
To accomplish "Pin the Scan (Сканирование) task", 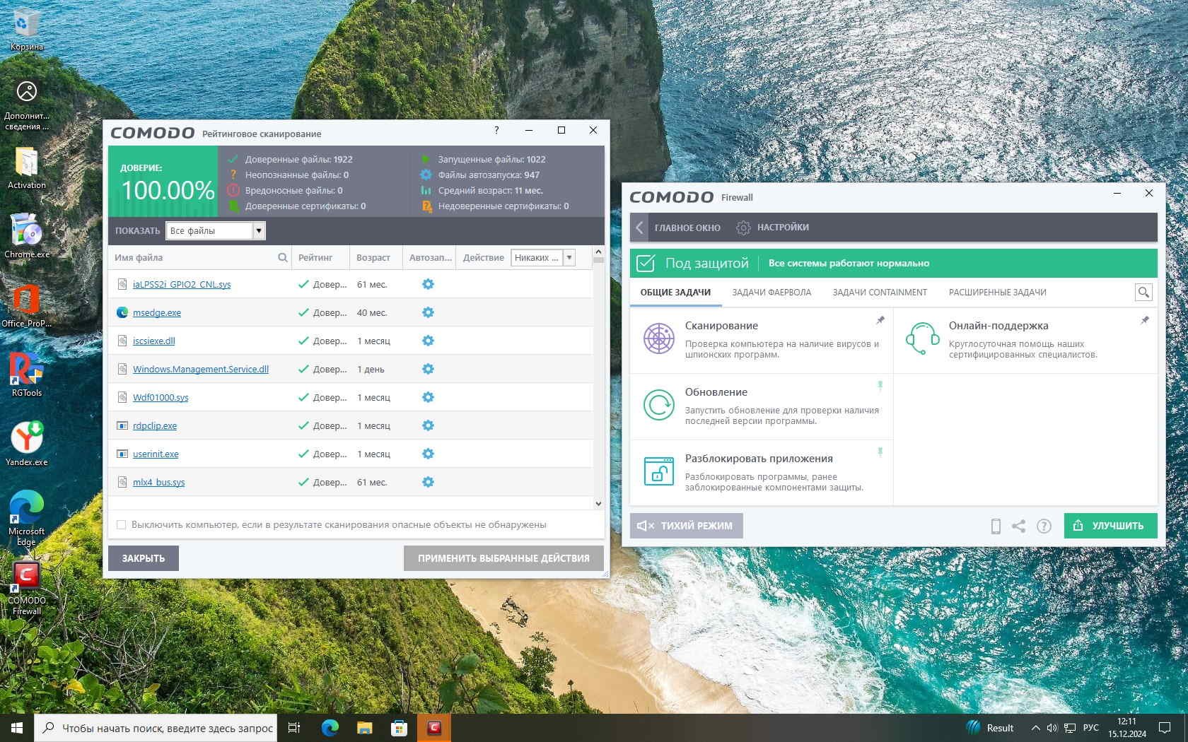I will (880, 321).
